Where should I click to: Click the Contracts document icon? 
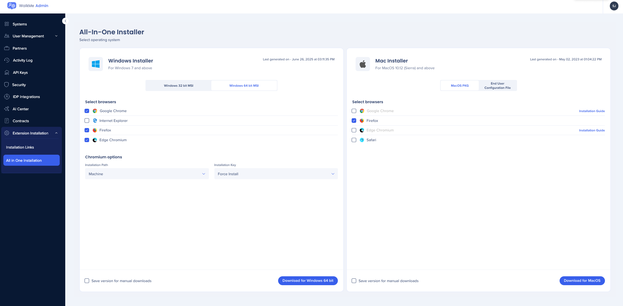coord(7,121)
